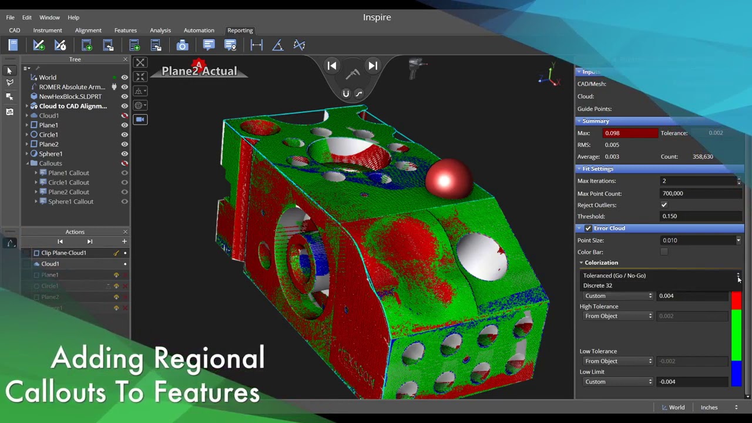Click the zoom-to-fit expand arrows viewport icon
The image size is (752, 423).
tap(140, 63)
